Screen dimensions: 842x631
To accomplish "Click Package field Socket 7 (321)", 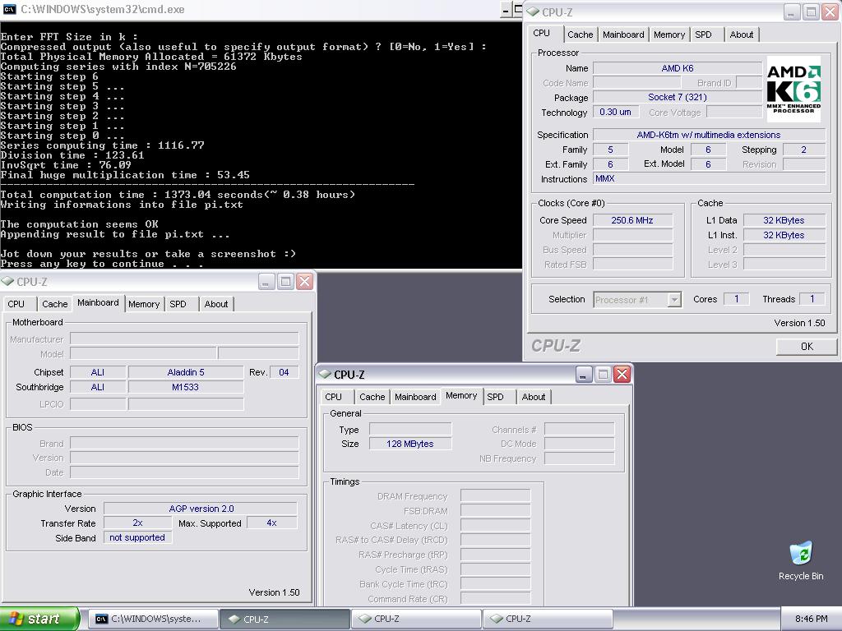I will tap(678, 97).
